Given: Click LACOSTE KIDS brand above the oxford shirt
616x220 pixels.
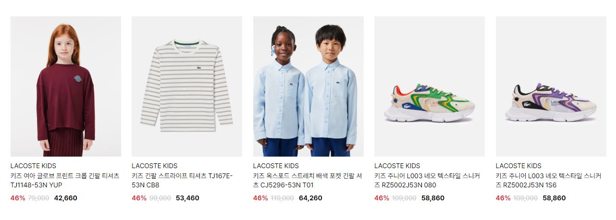Looking at the screenshot, I should [276, 166].
